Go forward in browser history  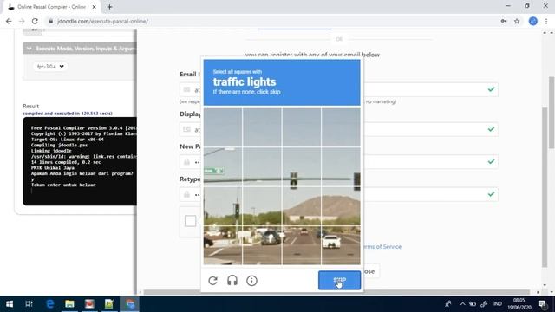pos(22,21)
